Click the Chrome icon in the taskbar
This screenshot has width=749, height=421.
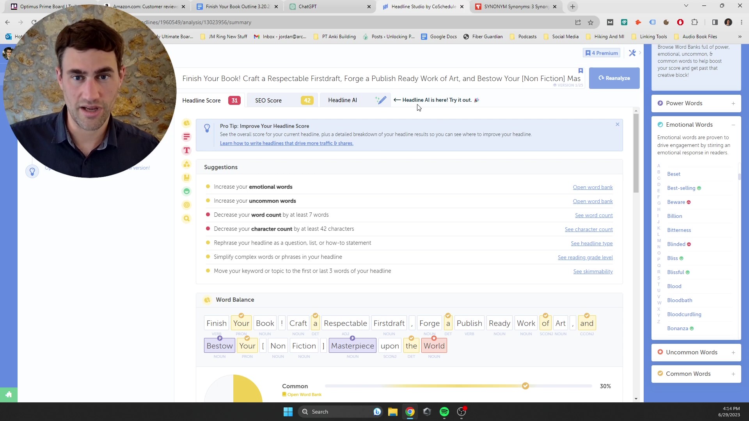coord(410,412)
